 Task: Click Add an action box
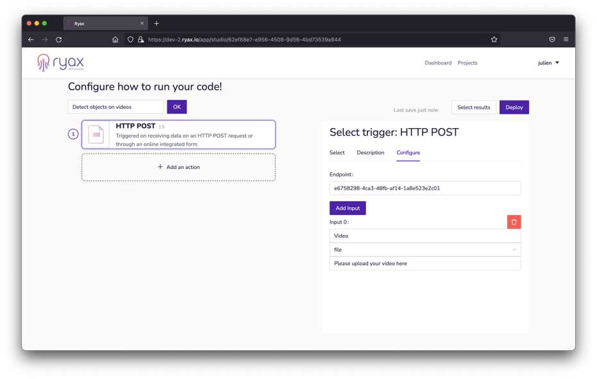pos(178,167)
